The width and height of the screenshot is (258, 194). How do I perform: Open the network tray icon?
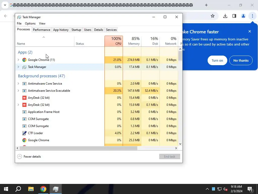[x=219, y=189]
